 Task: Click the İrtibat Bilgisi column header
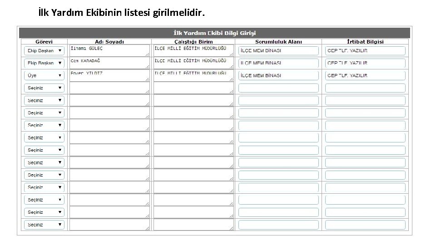pos(365,42)
